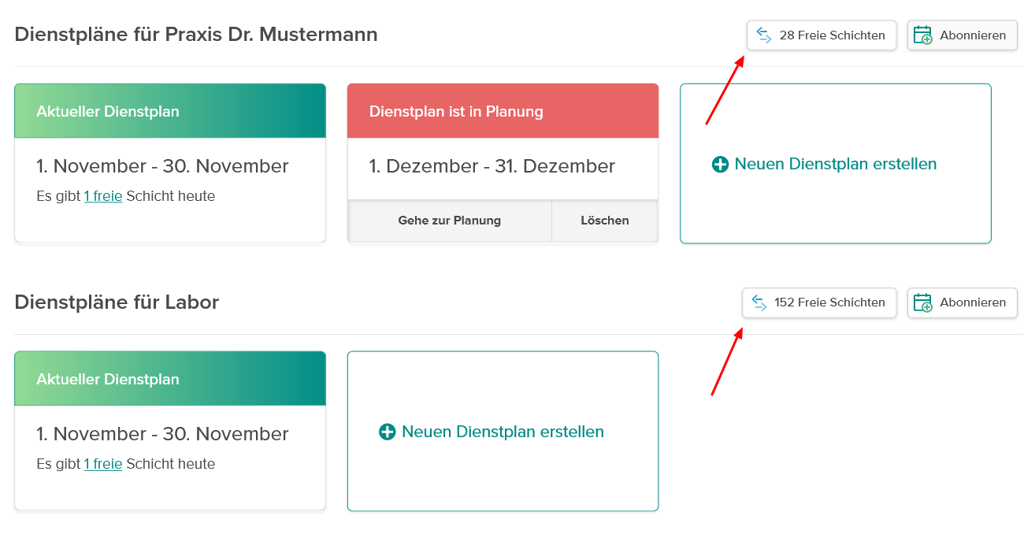Click calendar-plus icon in Labor Abonnieren button

tap(922, 302)
